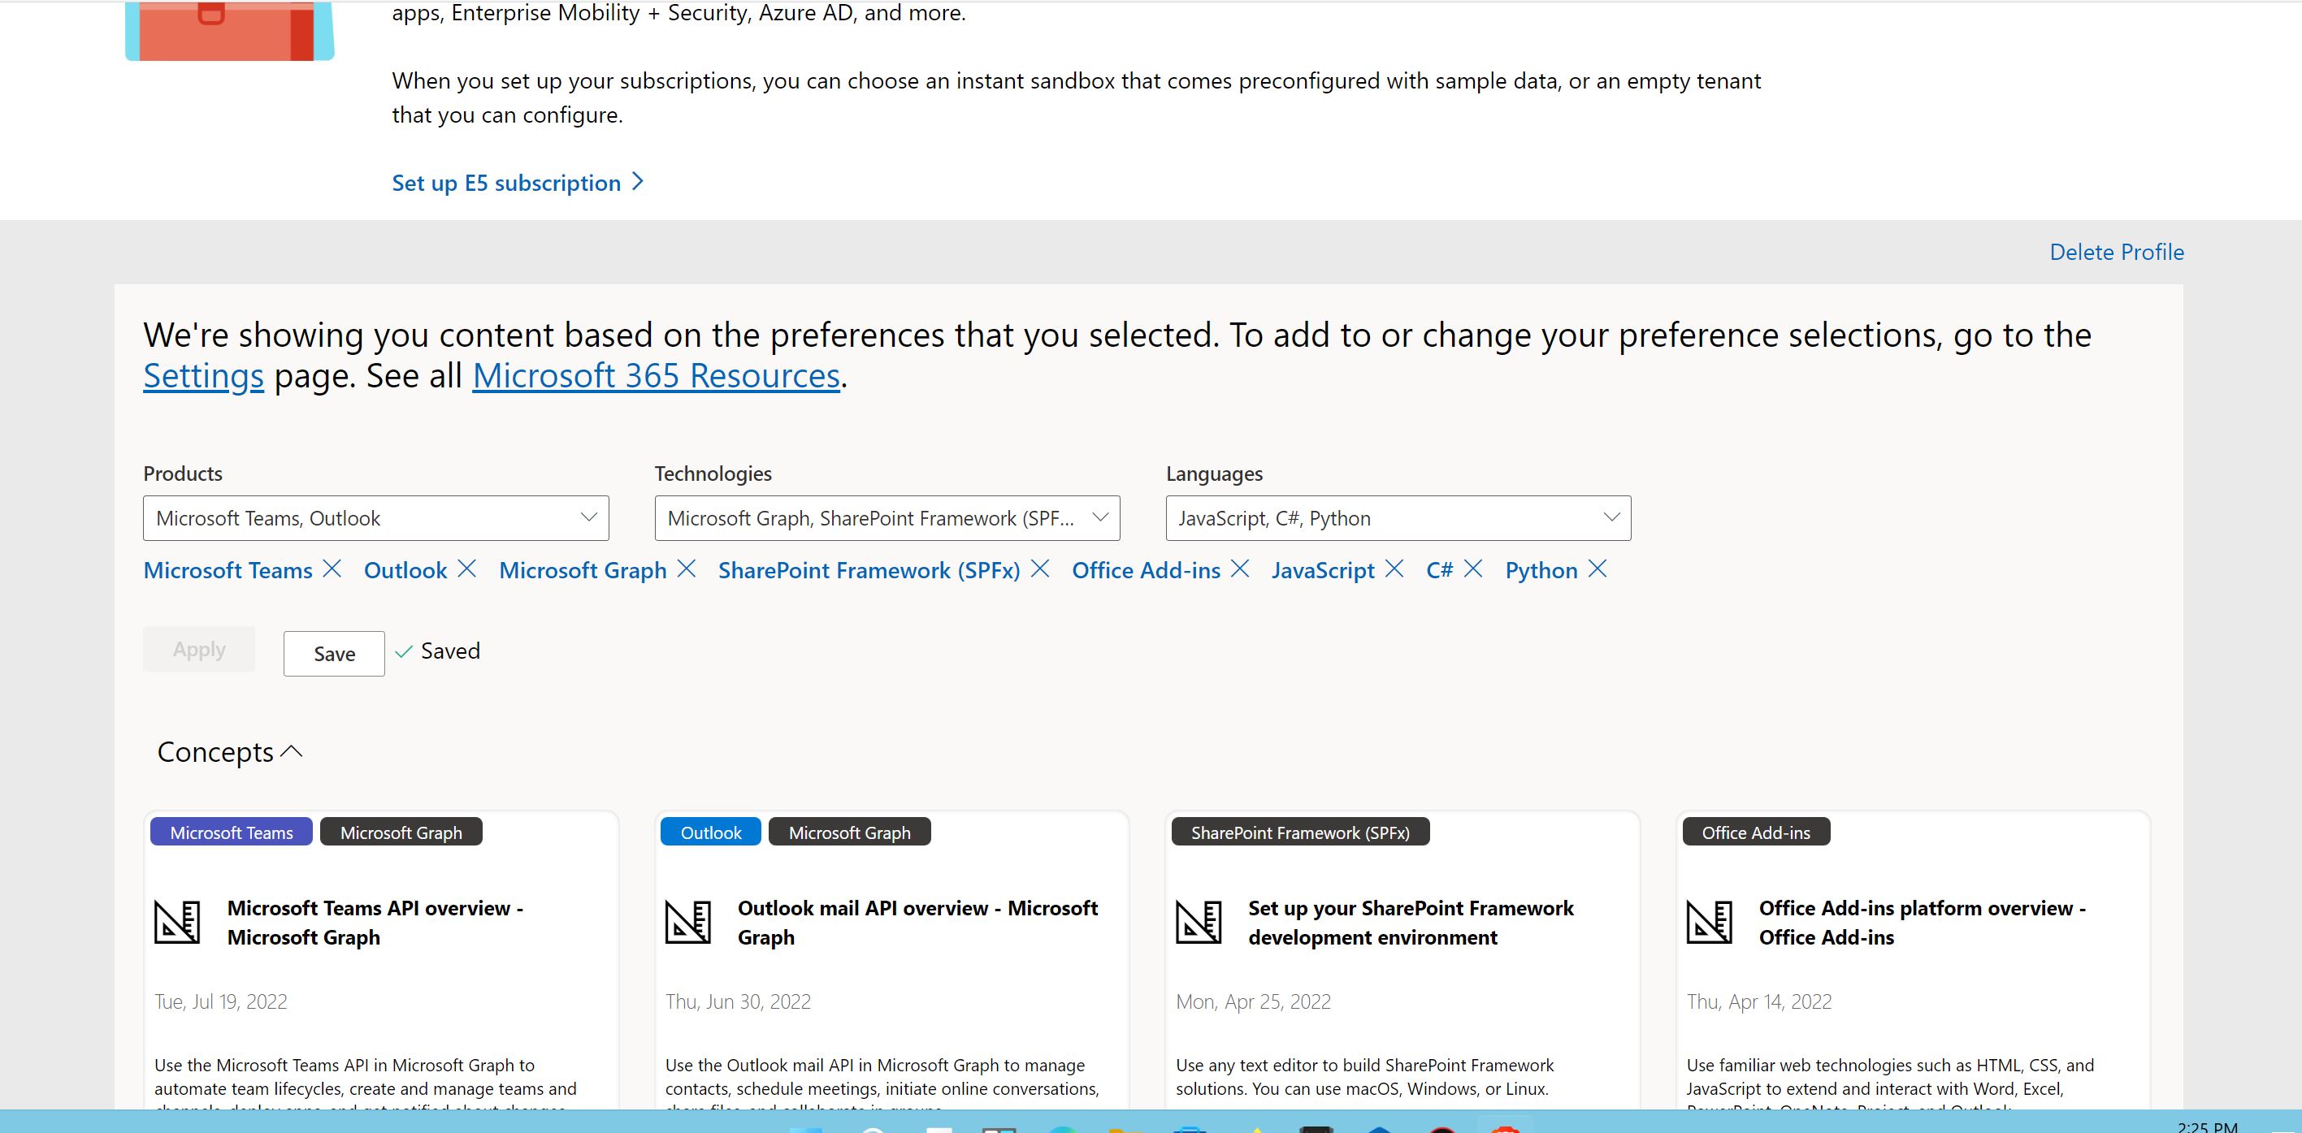Remove the Python filter tag

[x=1597, y=569]
